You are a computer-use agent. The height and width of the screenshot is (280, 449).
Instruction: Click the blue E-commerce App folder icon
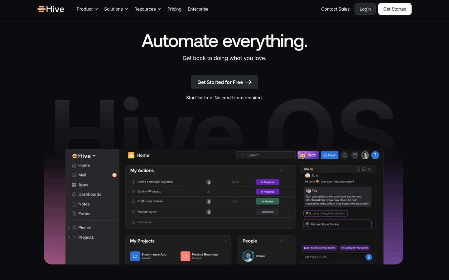tap(135, 256)
